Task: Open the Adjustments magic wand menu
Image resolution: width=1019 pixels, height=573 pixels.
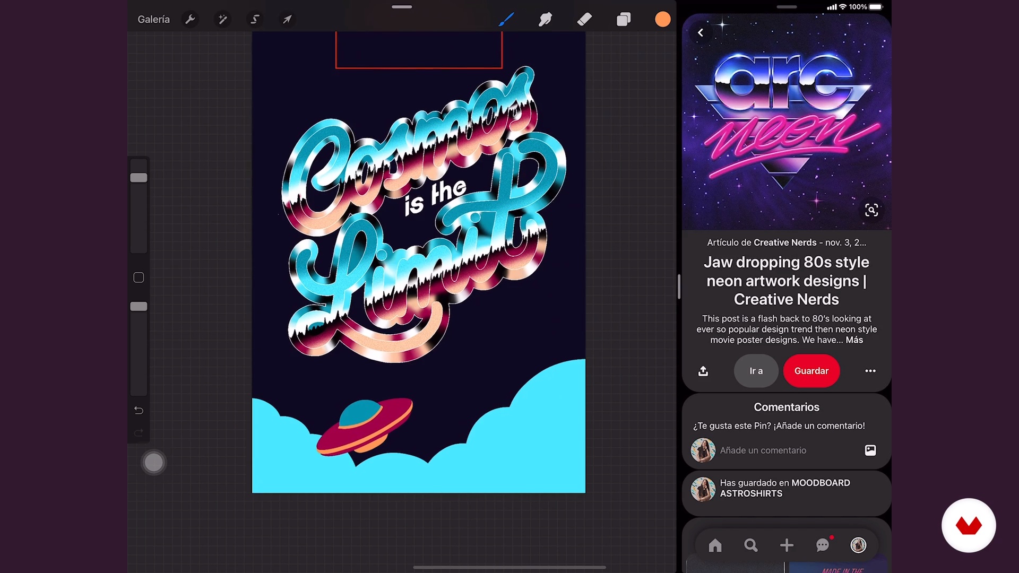Action: pyautogui.click(x=222, y=20)
